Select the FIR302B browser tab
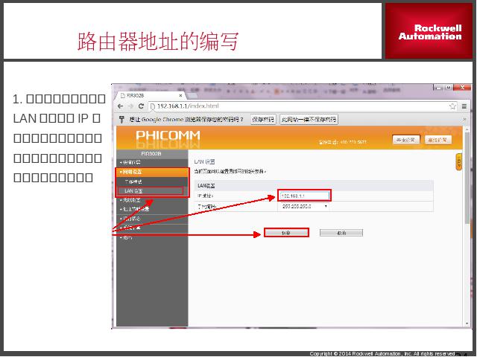The width and height of the screenshot is (477, 357). (x=149, y=95)
